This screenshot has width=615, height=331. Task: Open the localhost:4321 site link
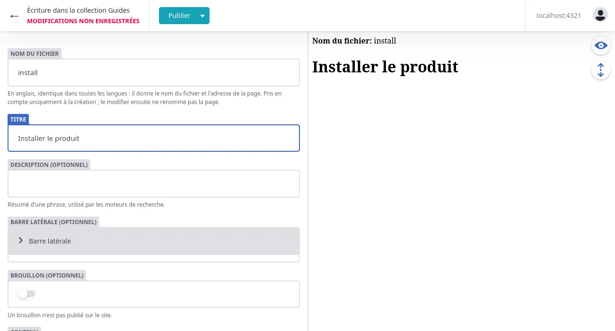coord(559,16)
